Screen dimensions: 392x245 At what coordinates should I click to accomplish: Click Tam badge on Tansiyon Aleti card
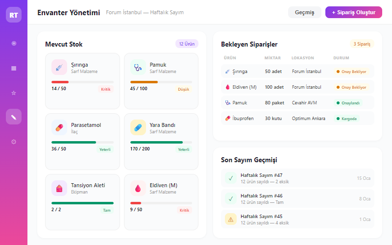click(107, 210)
